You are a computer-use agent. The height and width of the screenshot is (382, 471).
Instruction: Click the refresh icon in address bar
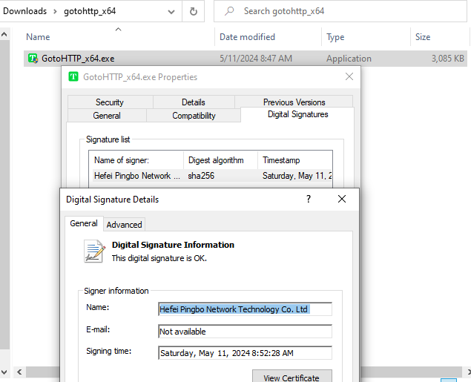tap(194, 11)
